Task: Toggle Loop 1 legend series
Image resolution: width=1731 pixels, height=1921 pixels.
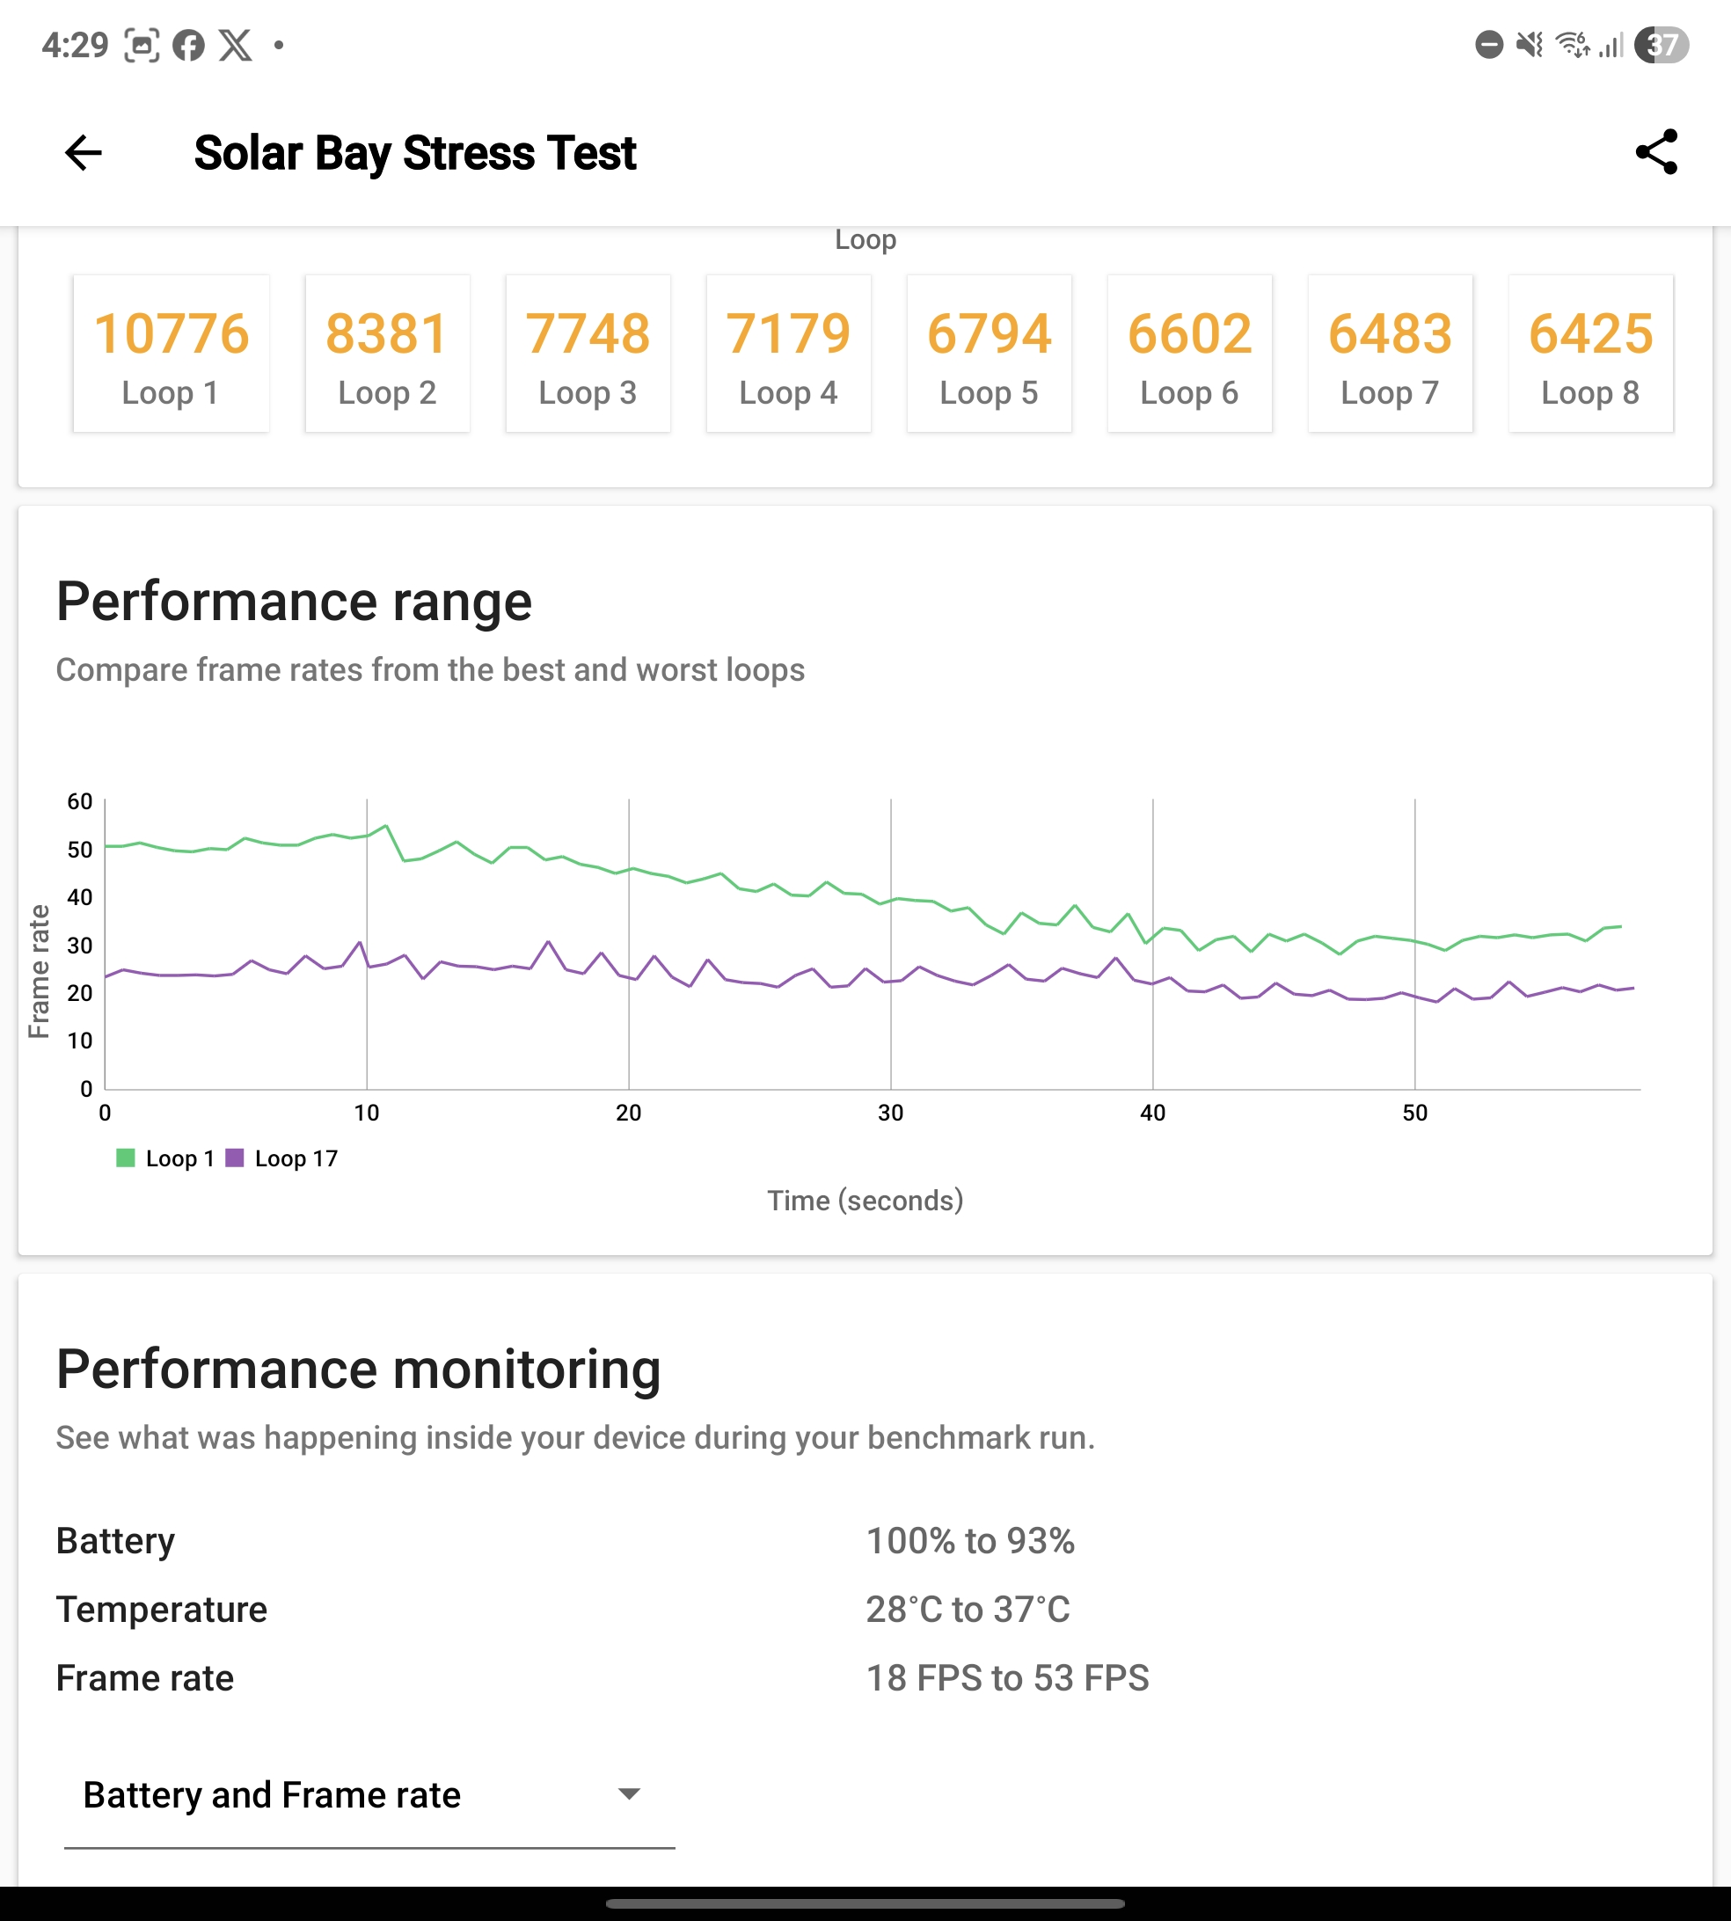Action: click(179, 1158)
